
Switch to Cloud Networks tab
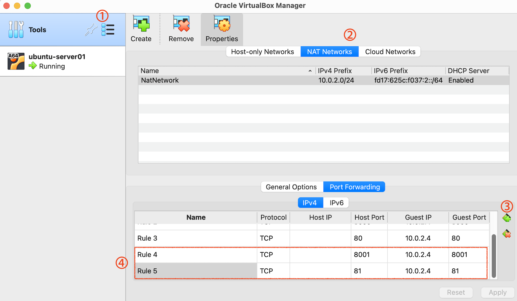tap(390, 52)
